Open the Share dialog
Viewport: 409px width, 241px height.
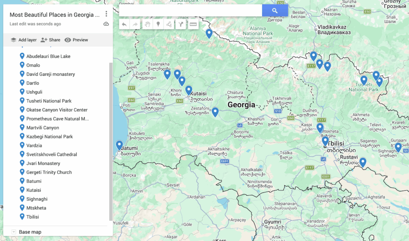coord(51,40)
